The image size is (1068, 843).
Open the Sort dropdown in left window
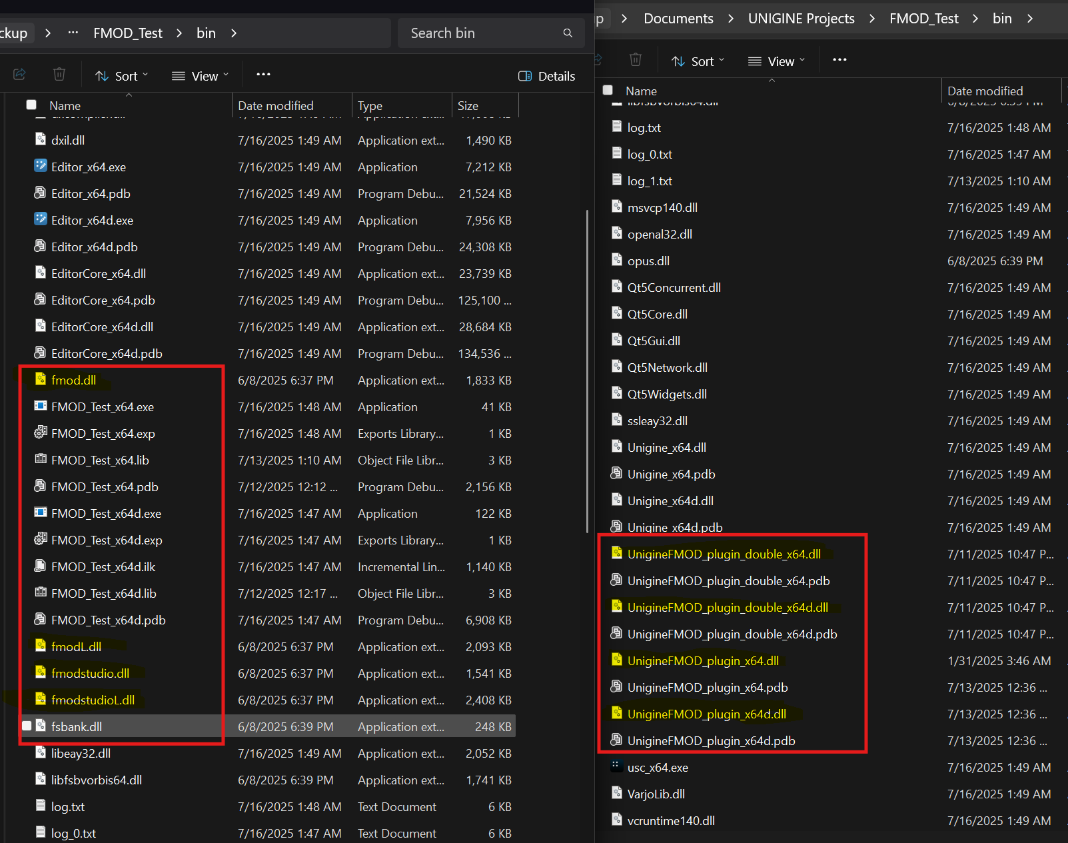click(122, 76)
